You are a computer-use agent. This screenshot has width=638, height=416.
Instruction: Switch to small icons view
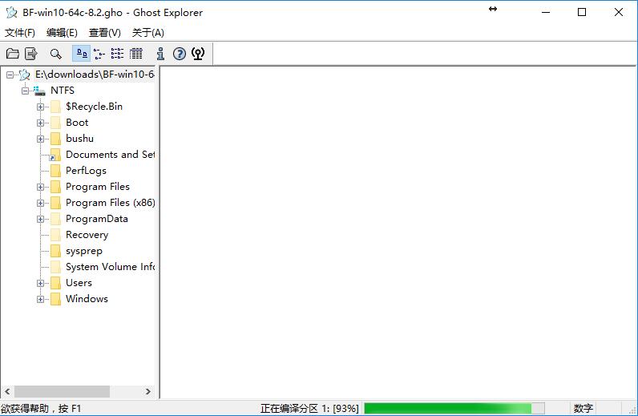[99, 54]
